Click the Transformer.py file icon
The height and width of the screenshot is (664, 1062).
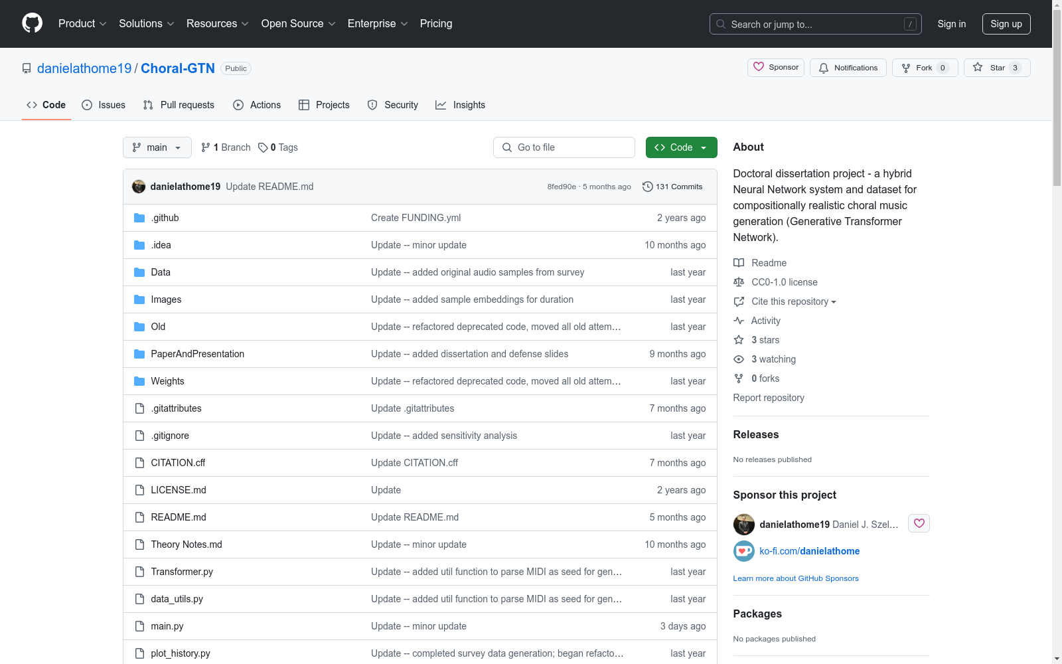139,572
